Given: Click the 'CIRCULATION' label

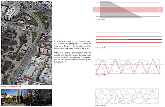Looking at the screenshot, I should (x=100, y=48).
